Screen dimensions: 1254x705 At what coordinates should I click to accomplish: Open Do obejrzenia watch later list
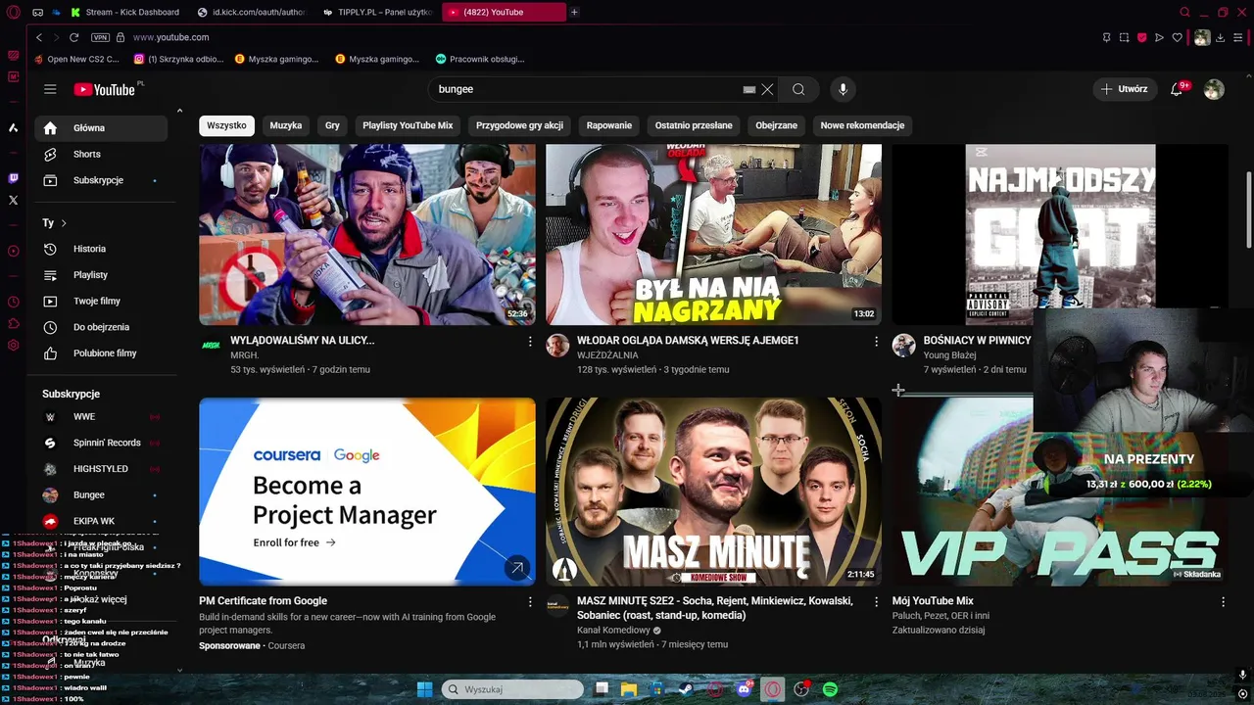(x=101, y=327)
